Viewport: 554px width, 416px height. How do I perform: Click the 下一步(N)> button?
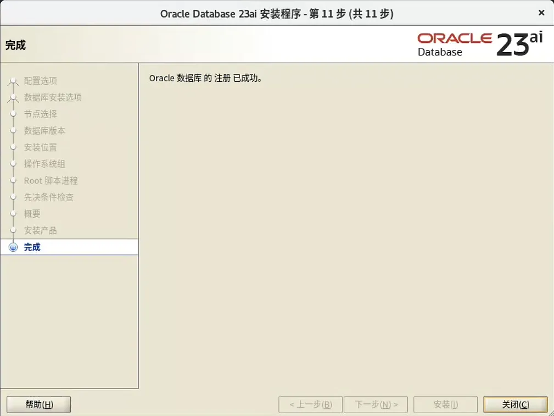tap(376, 404)
